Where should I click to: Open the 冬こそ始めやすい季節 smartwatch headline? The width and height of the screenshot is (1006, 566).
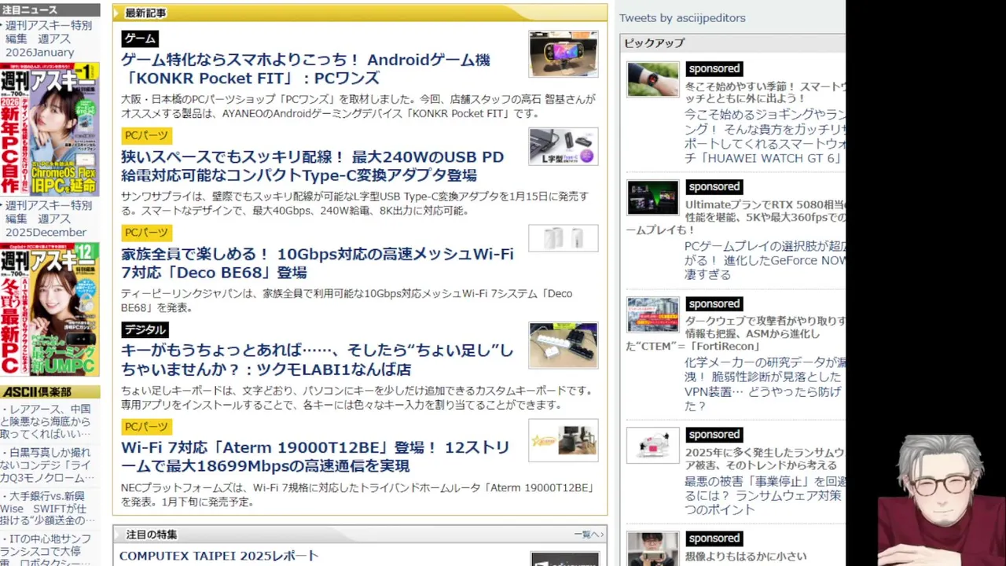pos(765,92)
